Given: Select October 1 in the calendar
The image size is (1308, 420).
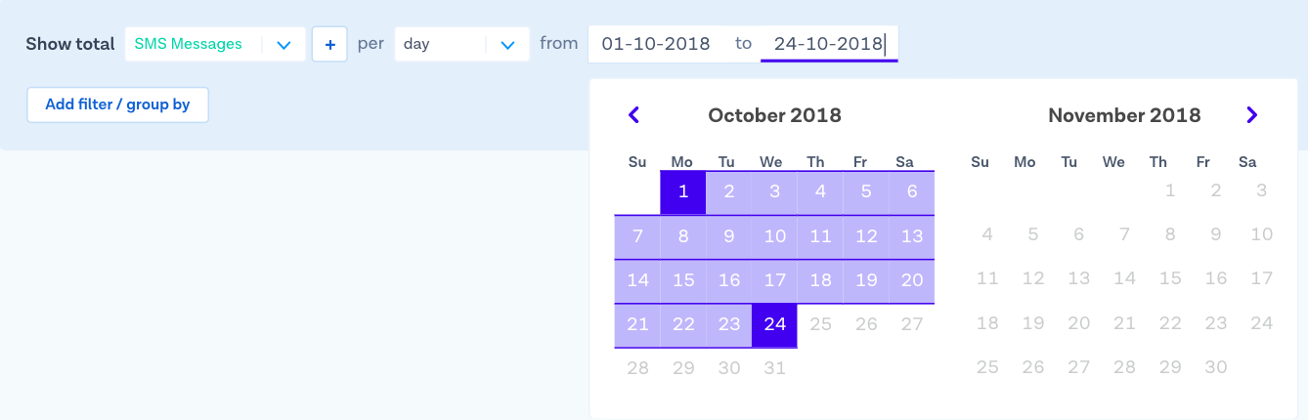Looking at the screenshot, I should click(683, 191).
